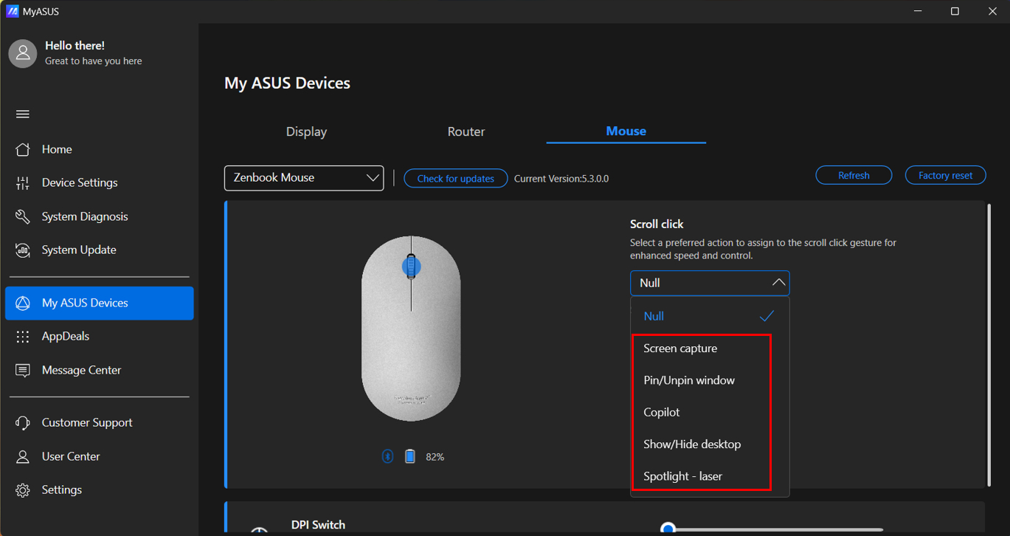Viewport: 1010px width, 536px height.
Task: Click the Hello there! greeting
Action: point(75,46)
